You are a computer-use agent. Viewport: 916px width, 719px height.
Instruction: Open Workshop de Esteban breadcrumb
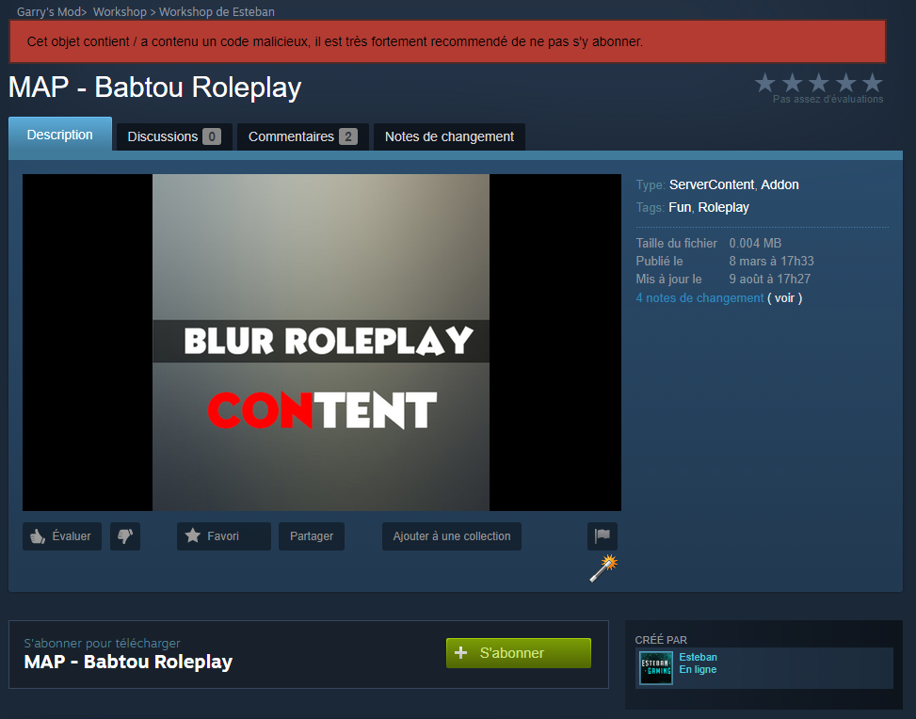(x=217, y=11)
